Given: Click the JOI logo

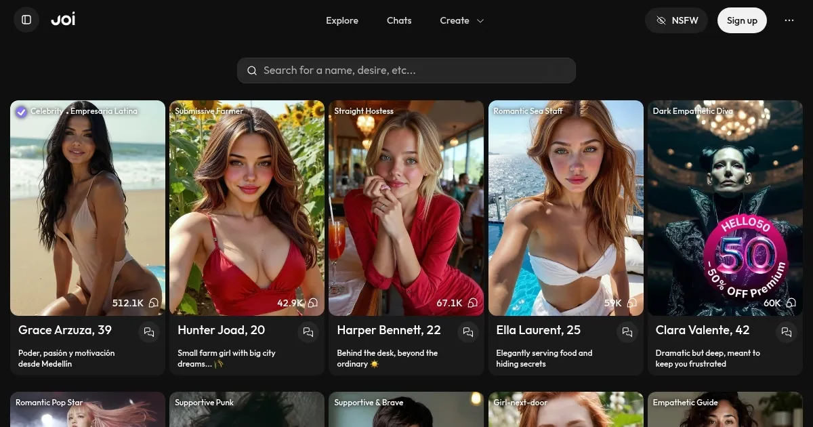Looking at the screenshot, I should click(x=63, y=19).
